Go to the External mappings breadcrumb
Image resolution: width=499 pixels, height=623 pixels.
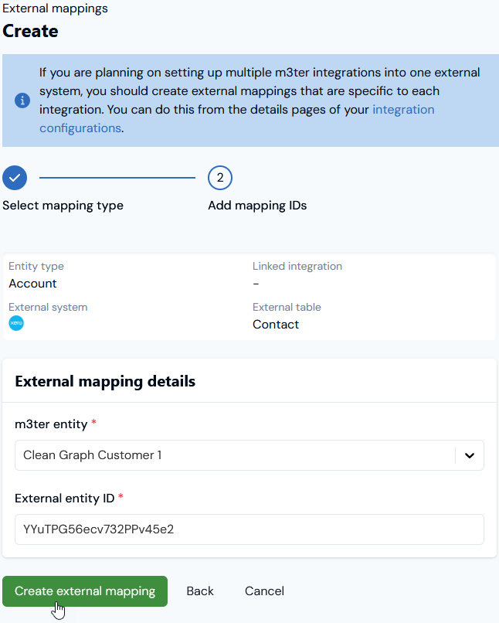click(x=55, y=9)
